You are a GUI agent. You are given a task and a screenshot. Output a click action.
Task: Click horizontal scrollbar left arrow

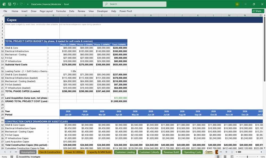[236, 152]
